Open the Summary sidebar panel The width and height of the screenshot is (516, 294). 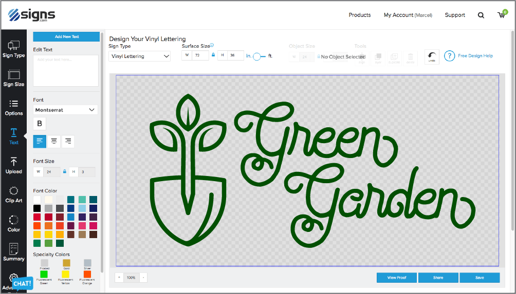[x=14, y=252]
